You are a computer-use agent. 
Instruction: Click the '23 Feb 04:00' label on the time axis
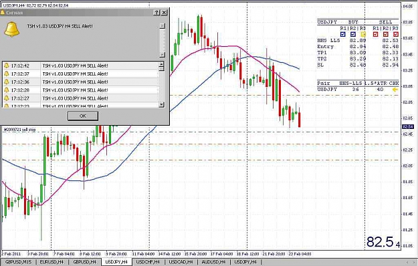300,254
